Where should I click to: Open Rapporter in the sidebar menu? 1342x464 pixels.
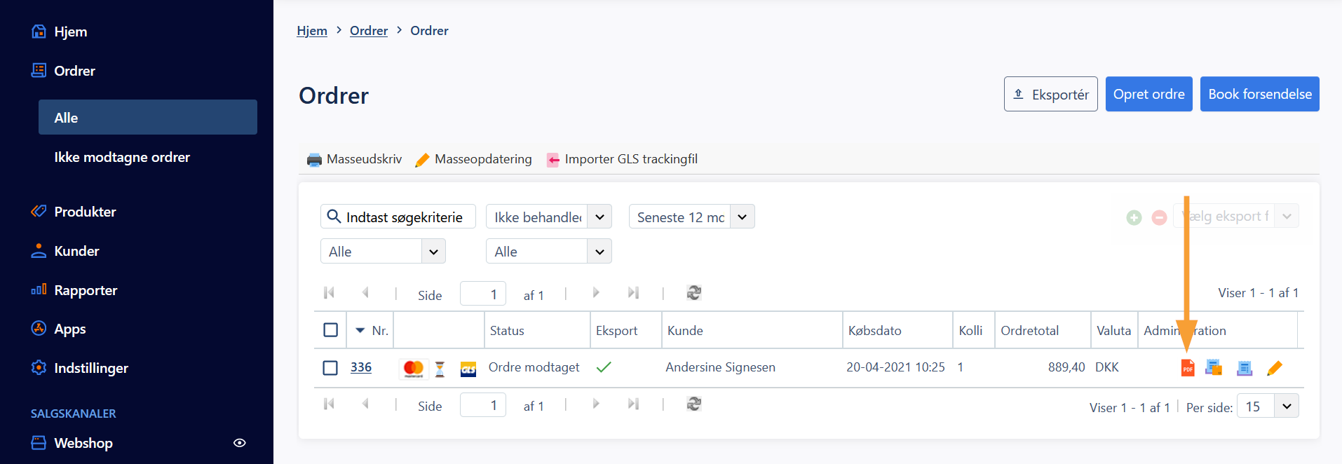click(86, 290)
